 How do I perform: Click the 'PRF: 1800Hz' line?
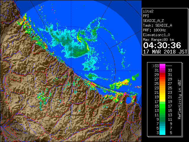pos(154,30)
